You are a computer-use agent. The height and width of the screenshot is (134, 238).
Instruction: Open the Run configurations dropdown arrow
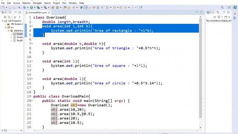click(x=35, y=7)
